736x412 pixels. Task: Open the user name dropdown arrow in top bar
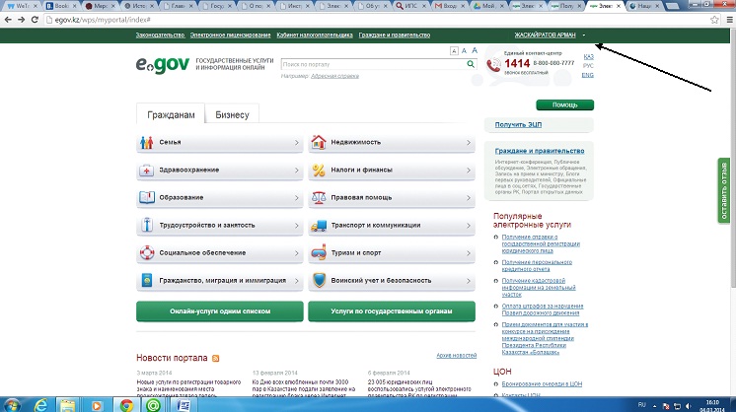pos(584,35)
